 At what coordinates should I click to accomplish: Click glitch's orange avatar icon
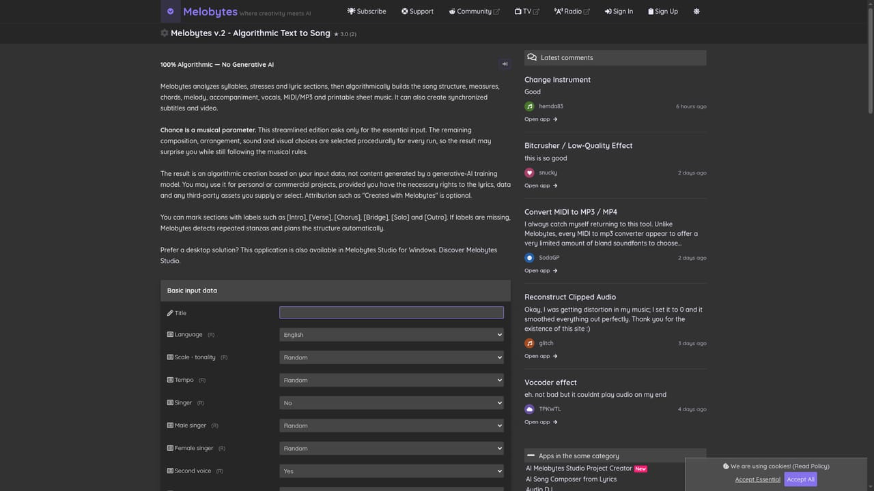(529, 343)
